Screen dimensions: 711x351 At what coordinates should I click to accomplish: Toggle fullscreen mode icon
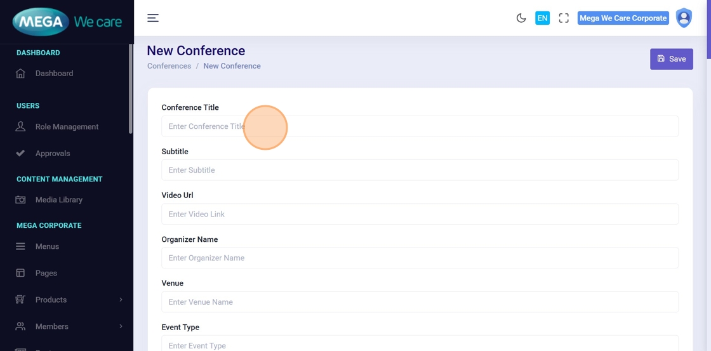point(564,18)
